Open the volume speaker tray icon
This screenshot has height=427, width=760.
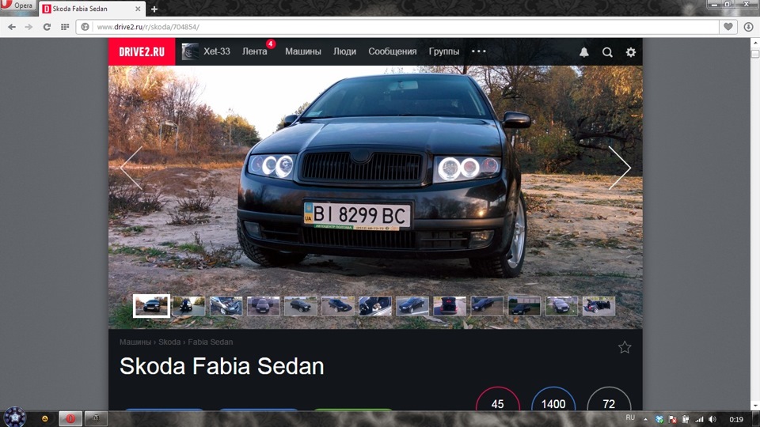[712, 419]
